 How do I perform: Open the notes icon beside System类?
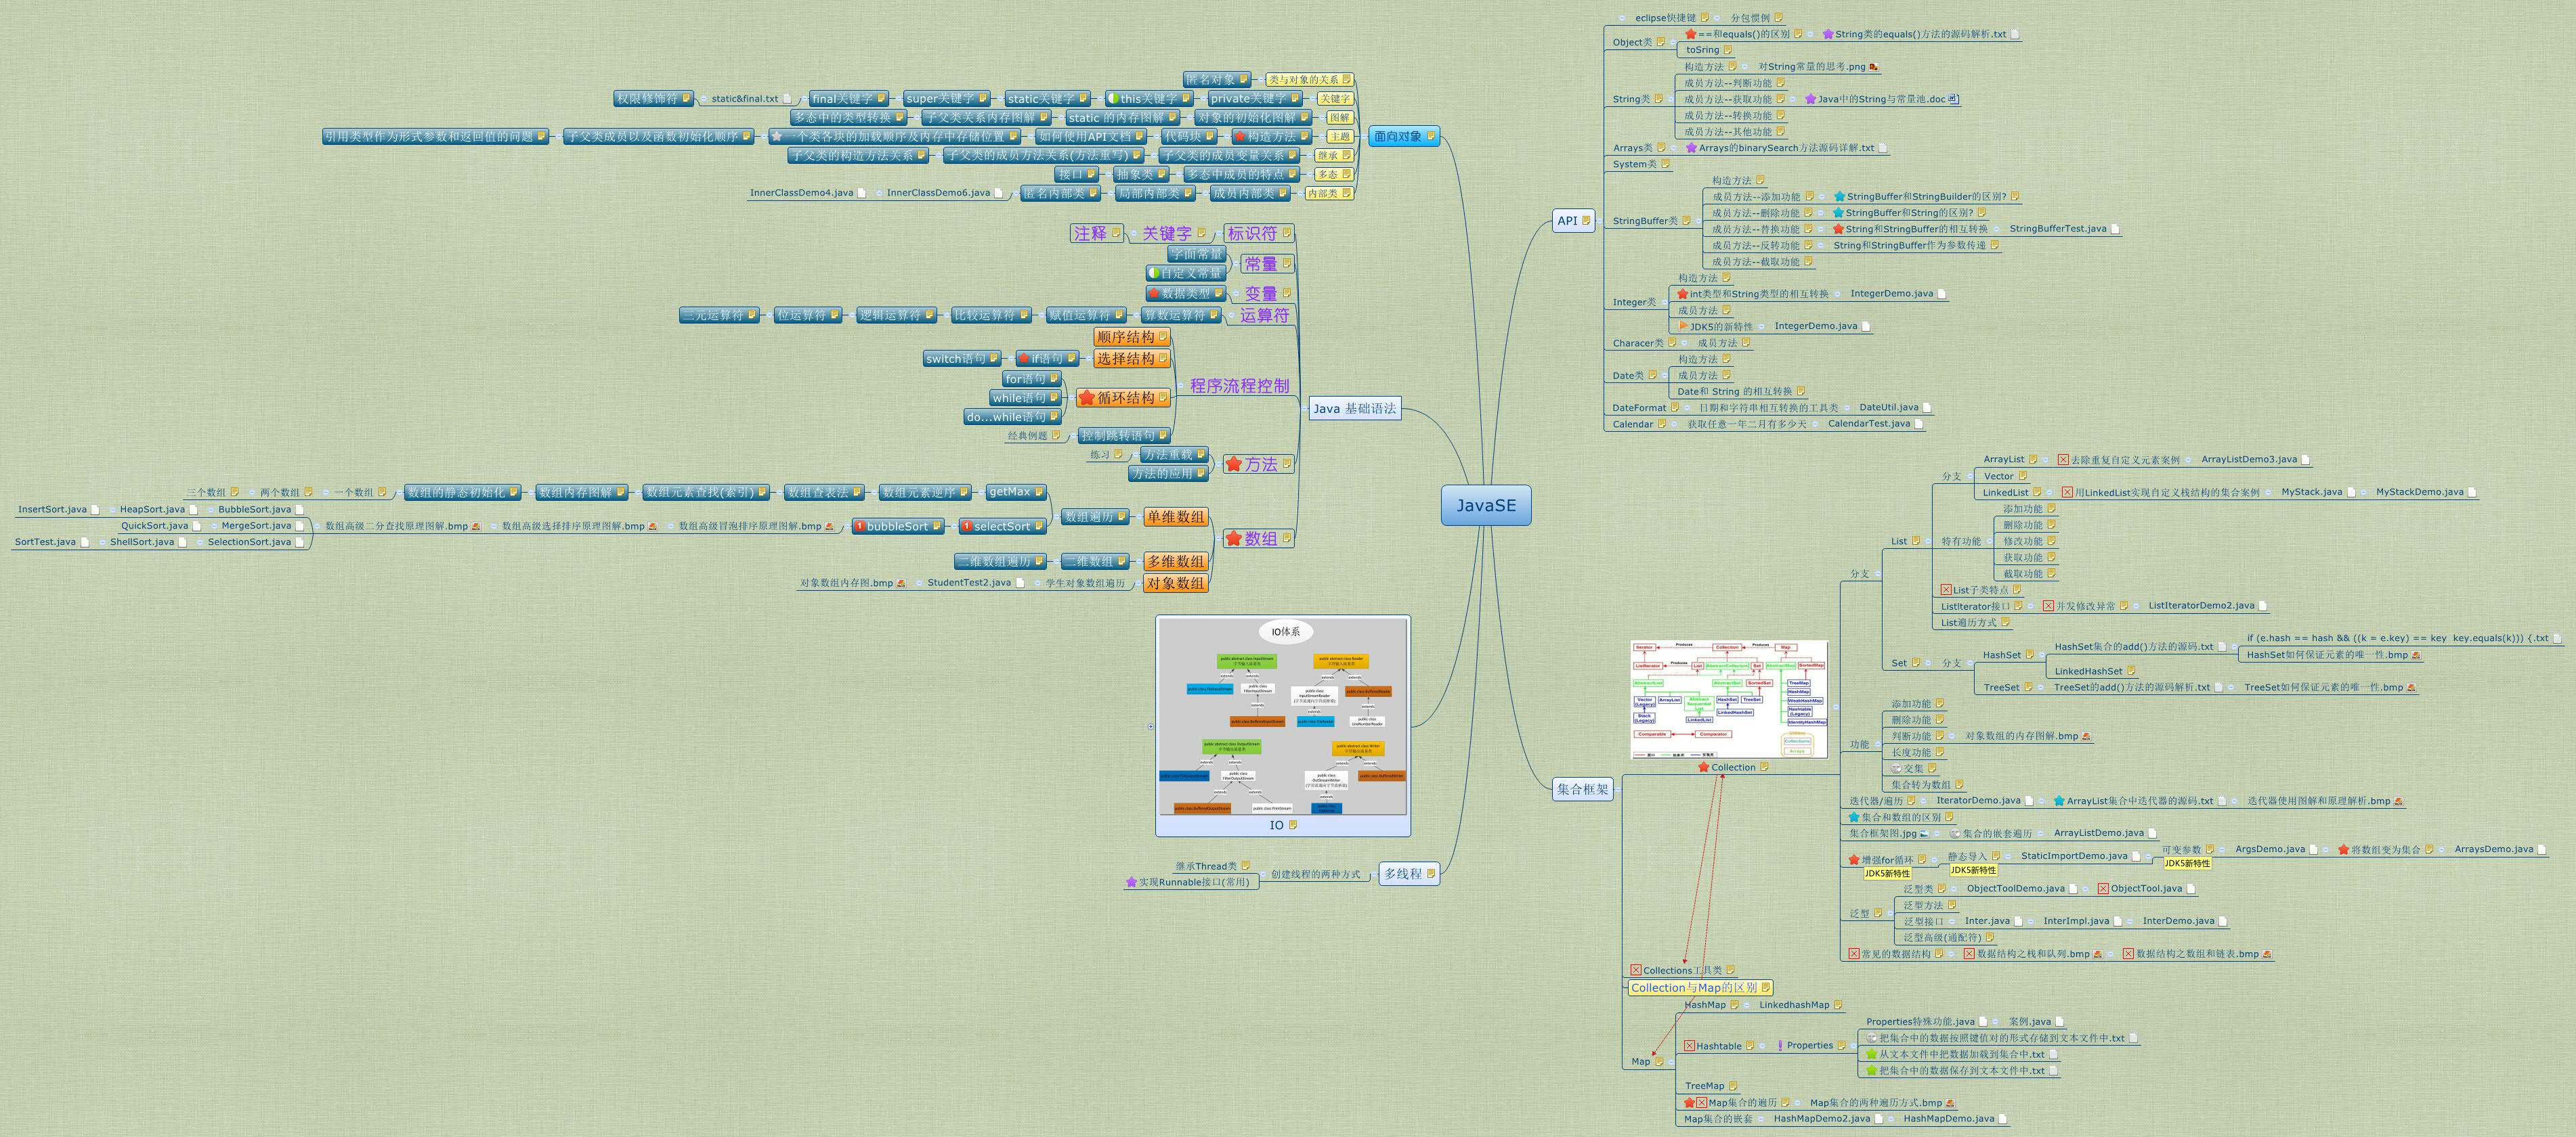(x=1666, y=164)
